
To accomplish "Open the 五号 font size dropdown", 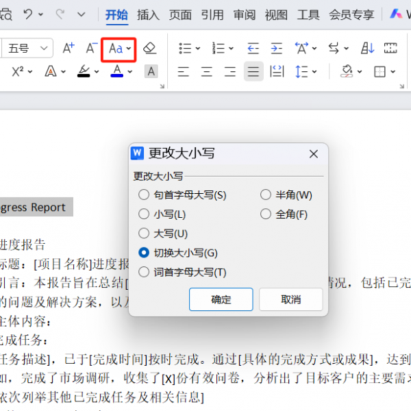I will [45, 49].
